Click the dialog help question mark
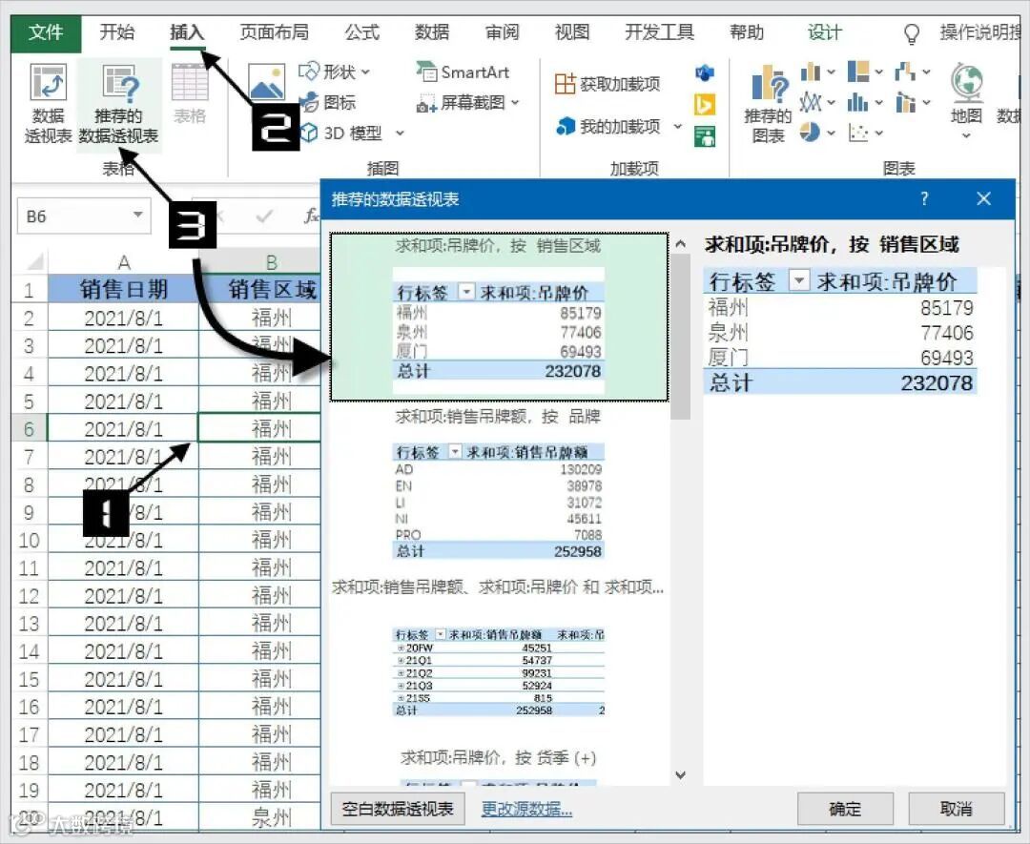Screen dimensions: 1030x844 click(x=924, y=198)
